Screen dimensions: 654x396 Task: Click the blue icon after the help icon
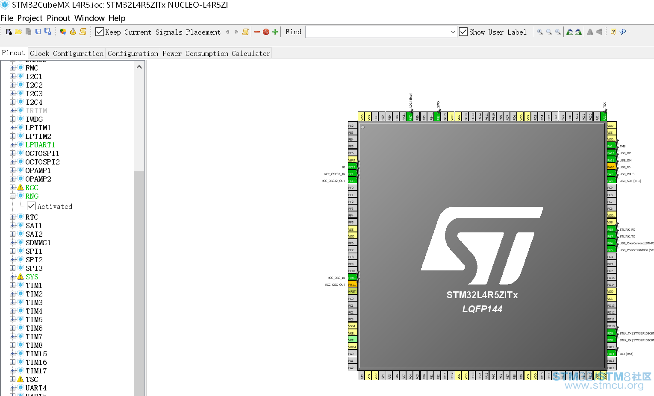(x=623, y=32)
